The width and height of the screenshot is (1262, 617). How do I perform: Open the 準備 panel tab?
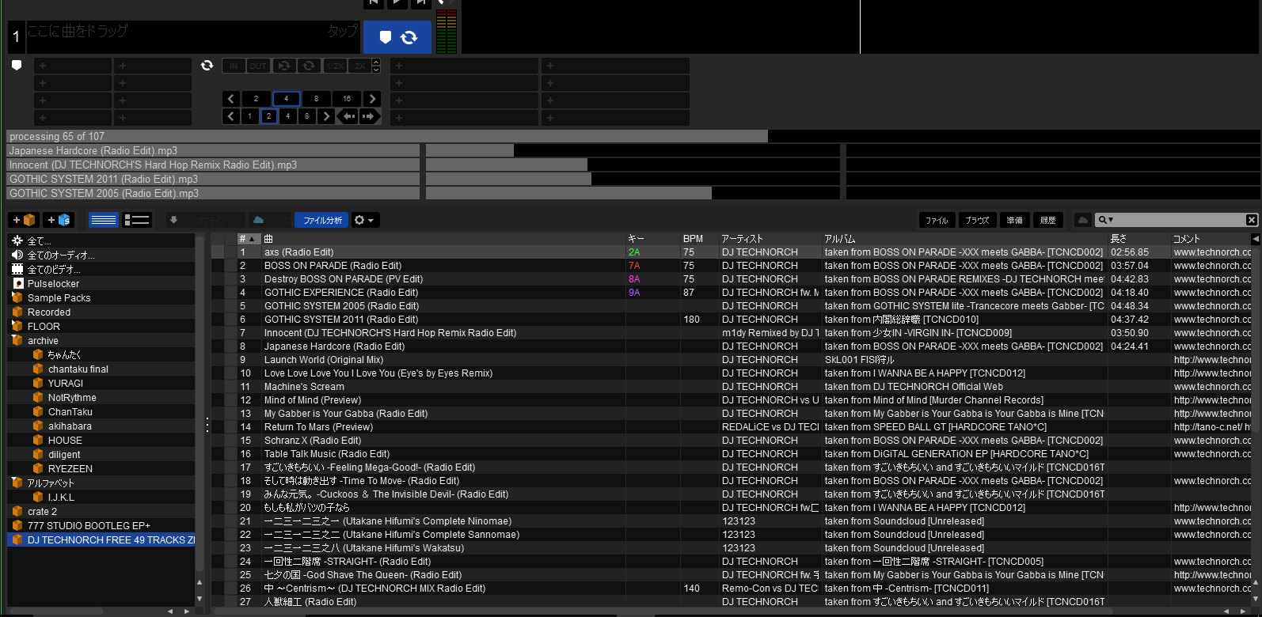pyautogui.click(x=1014, y=220)
